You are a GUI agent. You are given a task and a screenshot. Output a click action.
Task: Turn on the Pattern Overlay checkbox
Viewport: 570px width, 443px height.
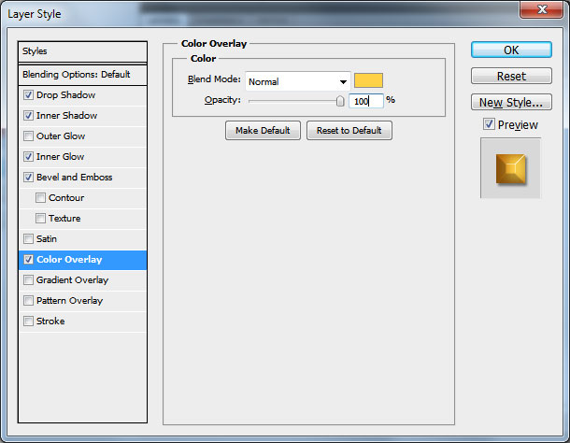click(28, 300)
